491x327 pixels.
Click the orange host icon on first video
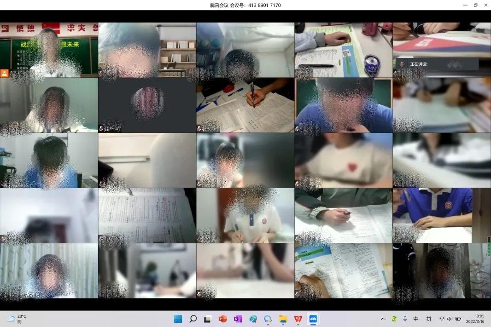click(5, 73)
